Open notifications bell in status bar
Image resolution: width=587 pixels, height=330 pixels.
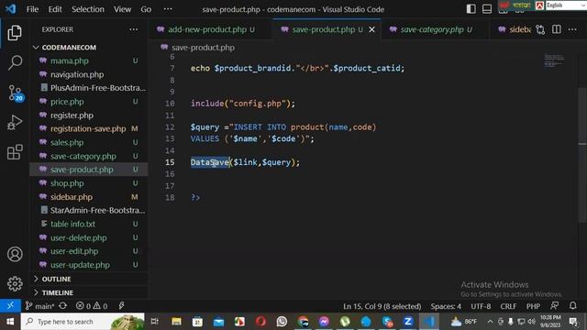572,305
